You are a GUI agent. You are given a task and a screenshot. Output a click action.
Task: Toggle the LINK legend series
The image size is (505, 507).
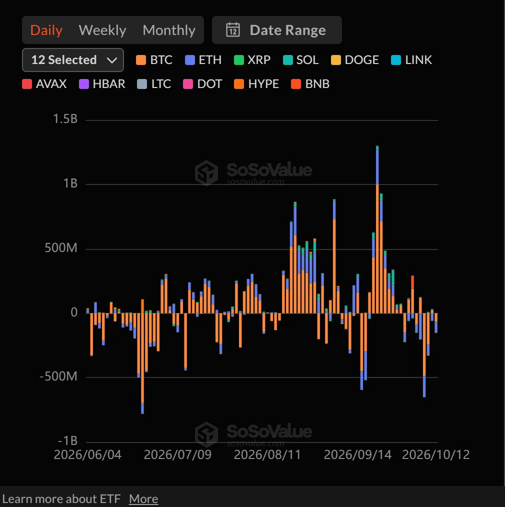pos(411,60)
